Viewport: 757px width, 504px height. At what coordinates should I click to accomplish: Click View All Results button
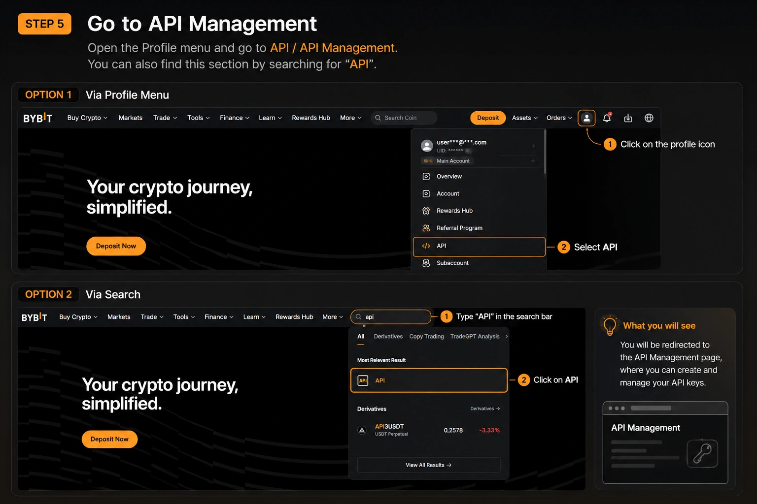click(429, 465)
